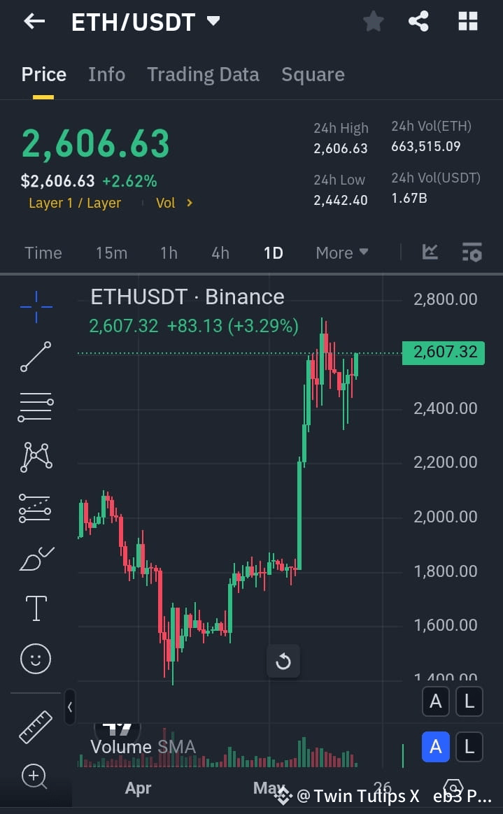The height and width of the screenshot is (814, 503).
Task: Open chart settings list icon
Action: click(x=472, y=252)
